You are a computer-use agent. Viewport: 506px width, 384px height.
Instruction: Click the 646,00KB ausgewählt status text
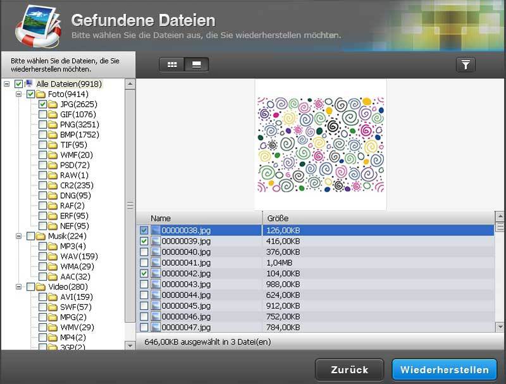coord(207,342)
